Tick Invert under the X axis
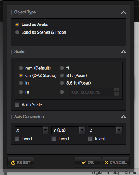The image size is (139, 175). click(x=17, y=138)
